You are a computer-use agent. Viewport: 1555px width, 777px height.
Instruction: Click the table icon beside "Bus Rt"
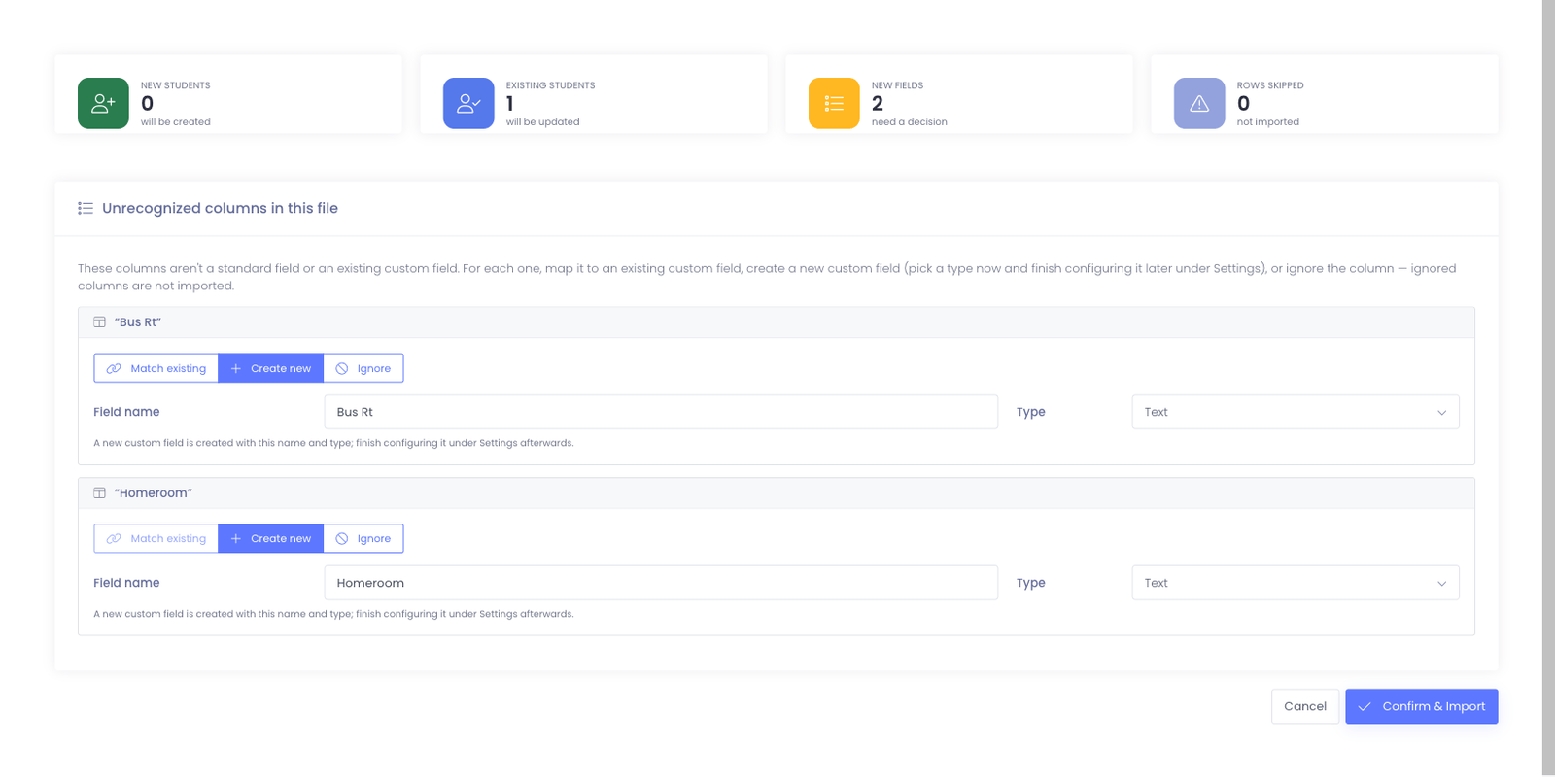click(99, 322)
